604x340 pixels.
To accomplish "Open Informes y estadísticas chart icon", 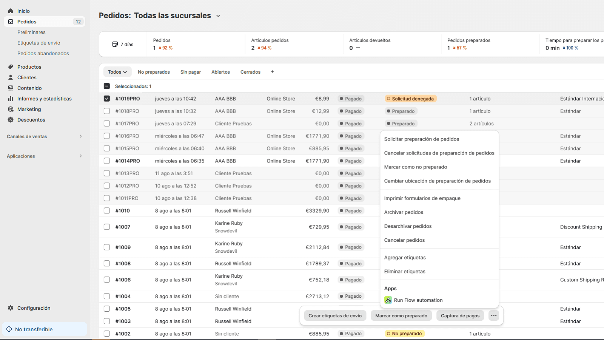I will point(11,99).
